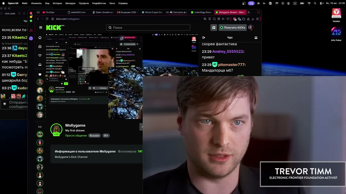The height and width of the screenshot is (194, 346).
Task: Open the Просто общение category link
Action: pyautogui.click(x=76, y=136)
